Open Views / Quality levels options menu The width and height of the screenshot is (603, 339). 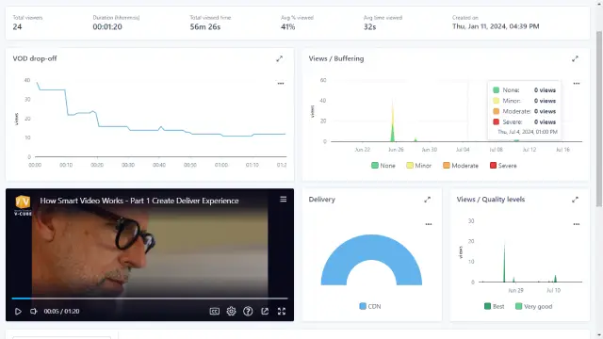(x=576, y=224)
